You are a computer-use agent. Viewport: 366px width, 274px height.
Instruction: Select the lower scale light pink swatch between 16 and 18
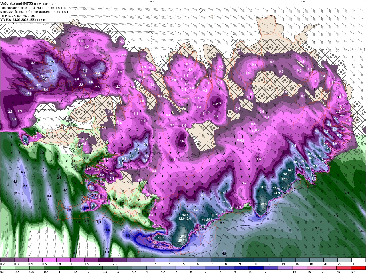(x=300, y=268)
